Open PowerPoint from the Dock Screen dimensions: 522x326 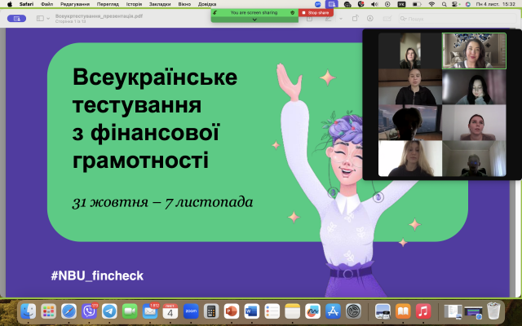[x=231, y=311]
